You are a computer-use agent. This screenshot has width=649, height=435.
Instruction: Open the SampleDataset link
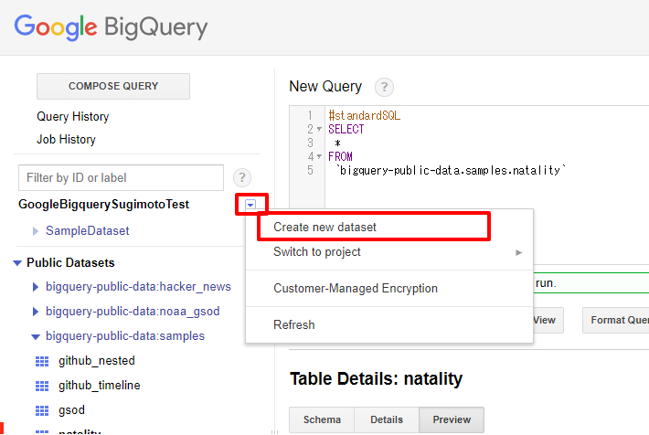(88, 231)
